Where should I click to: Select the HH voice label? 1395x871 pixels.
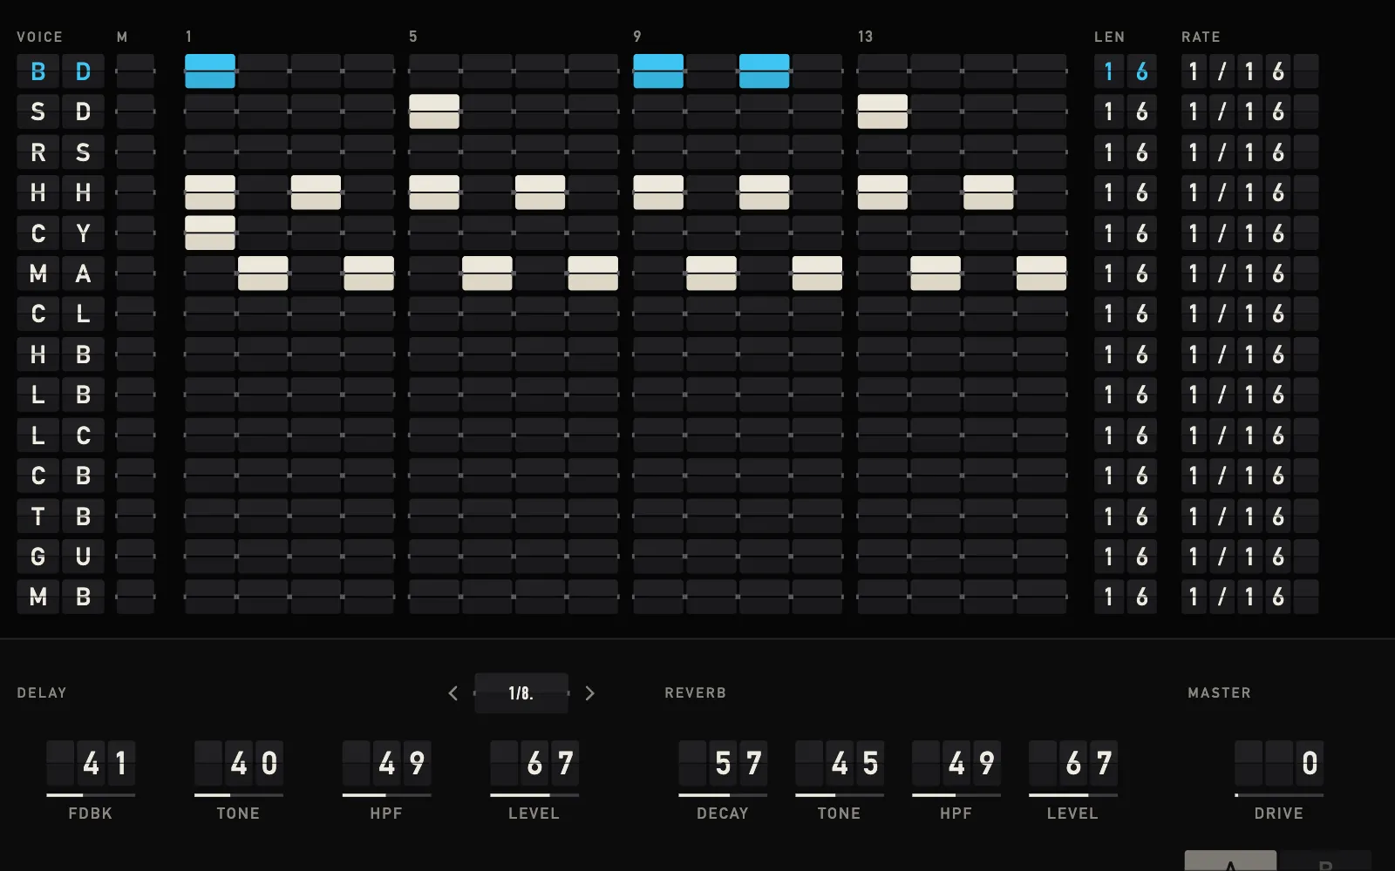(x=60, y=192)
